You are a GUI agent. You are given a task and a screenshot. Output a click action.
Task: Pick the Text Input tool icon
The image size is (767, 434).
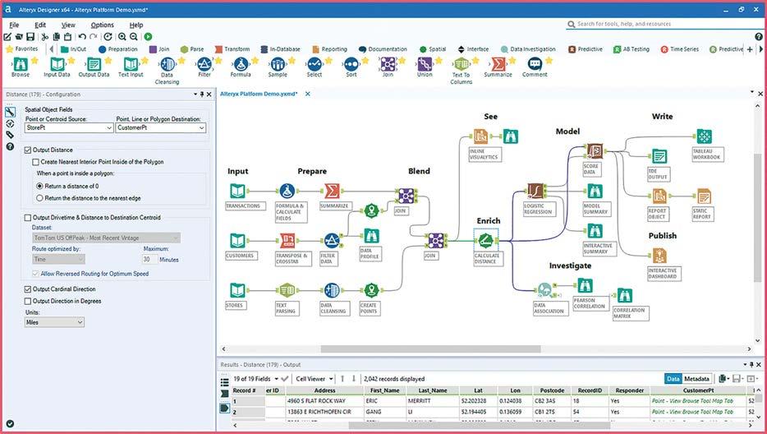pyautogui.click(x=131, y=63)
